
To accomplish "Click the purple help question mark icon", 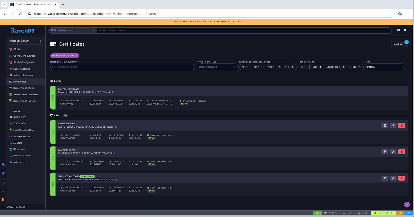I will pyautogui.click(x=406, y=205).
